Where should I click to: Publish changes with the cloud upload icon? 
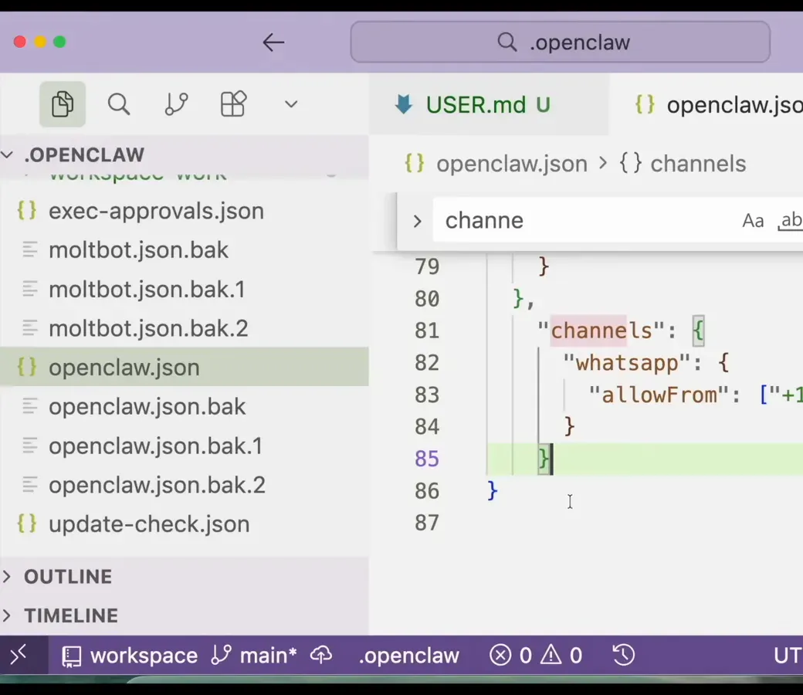click(x=321, y=655)
